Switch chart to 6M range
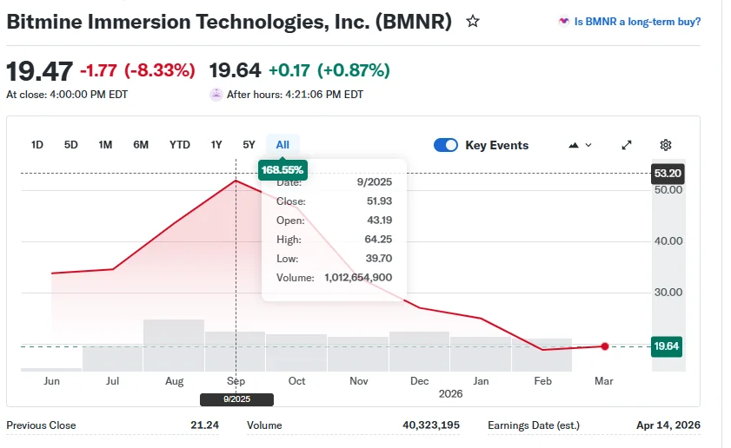This screenshot has height=448, width=731. click(x=141, y=145)
